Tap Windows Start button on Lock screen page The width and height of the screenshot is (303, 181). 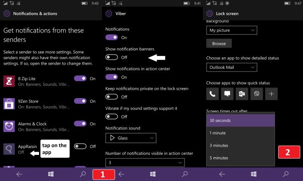click(x=254, y=174)
